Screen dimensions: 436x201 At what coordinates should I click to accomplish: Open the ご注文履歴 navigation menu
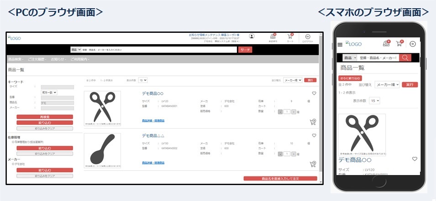[x=37, y=59]
